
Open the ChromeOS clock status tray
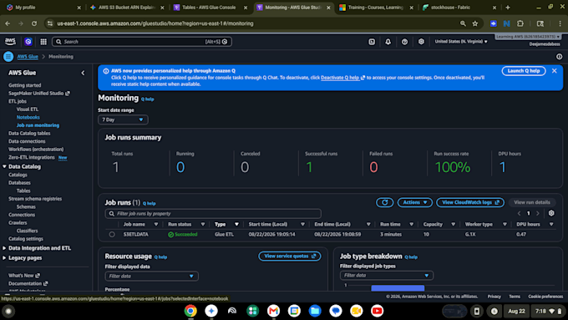coord(547,312)
